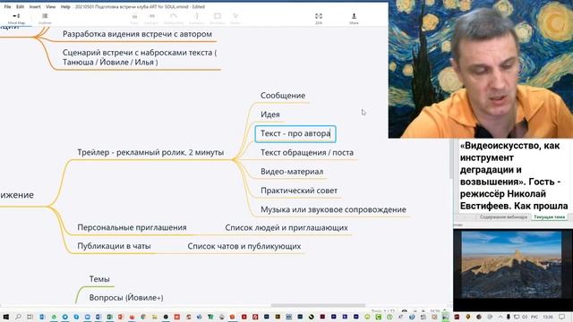Show hidden system tray icons
The height and width of the screenshot is (322, 573).
tap(500, 317)
